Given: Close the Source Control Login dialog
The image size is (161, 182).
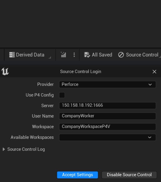Looking at the screenshot, I should tap(154, 72).
